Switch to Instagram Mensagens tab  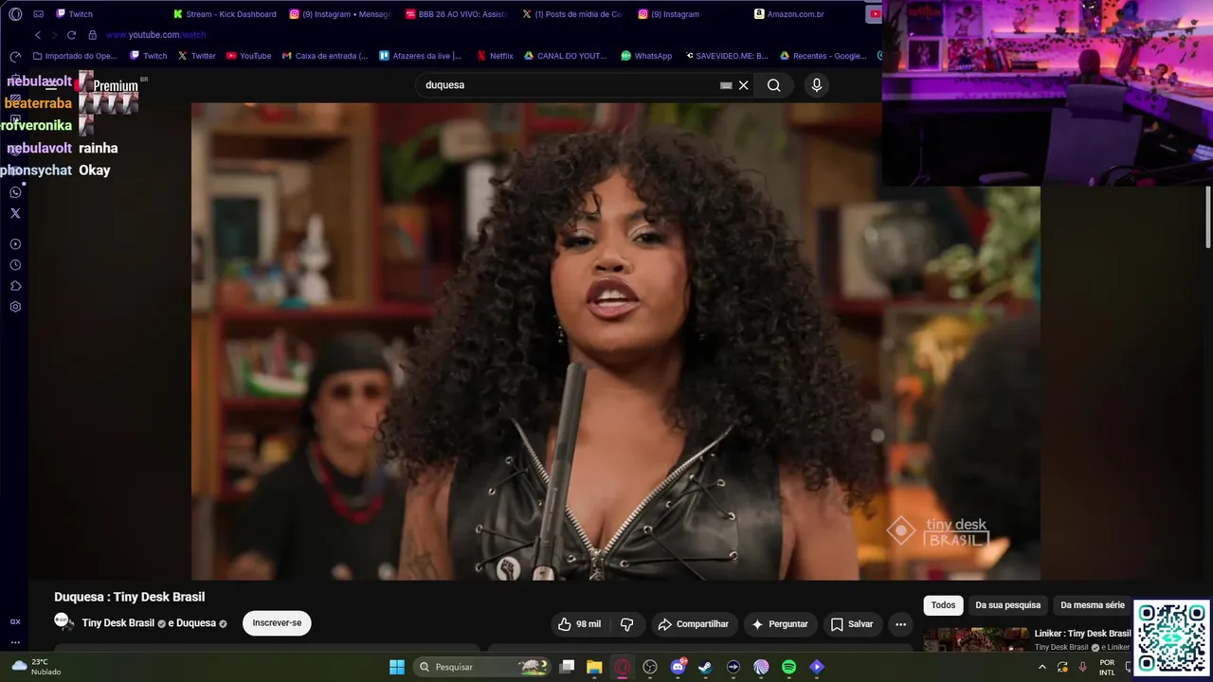[x=340, y=14]
